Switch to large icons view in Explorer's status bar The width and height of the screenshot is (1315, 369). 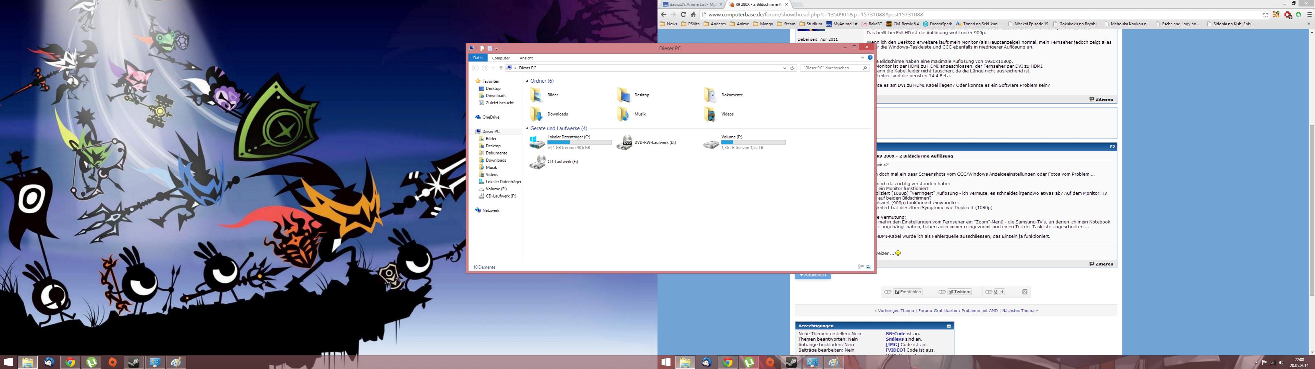point(869,267)
